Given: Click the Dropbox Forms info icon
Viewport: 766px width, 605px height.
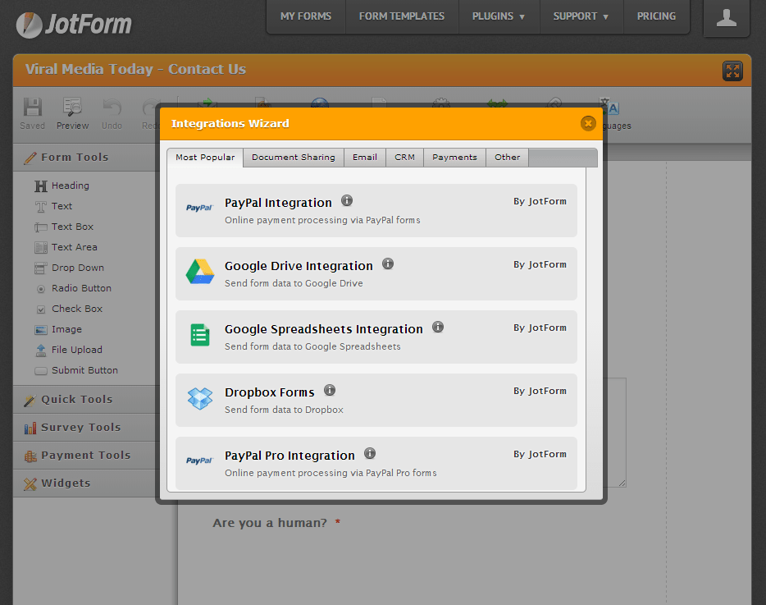Looking at the screenshot, I should [x=330, y=391].
